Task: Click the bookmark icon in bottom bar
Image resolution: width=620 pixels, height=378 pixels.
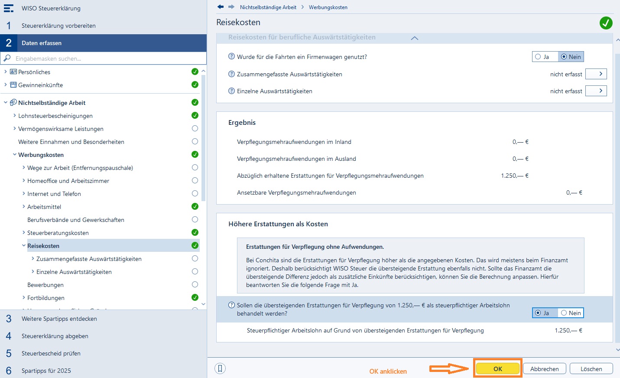Action: [x=220, y=368]
